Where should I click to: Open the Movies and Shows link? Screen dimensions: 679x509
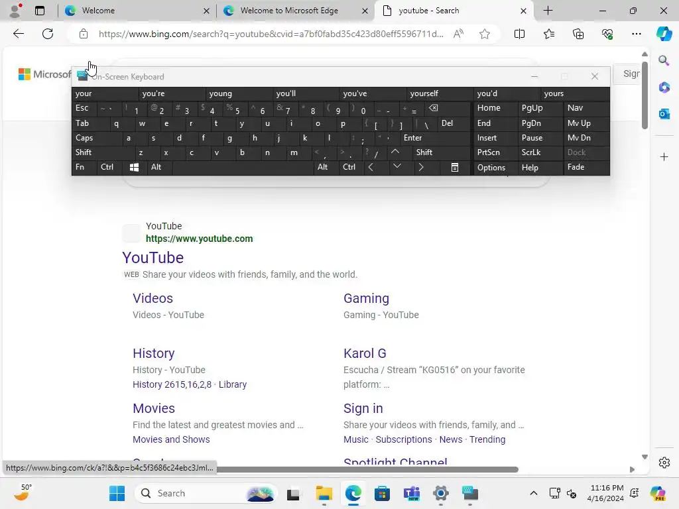coord(171,439)
